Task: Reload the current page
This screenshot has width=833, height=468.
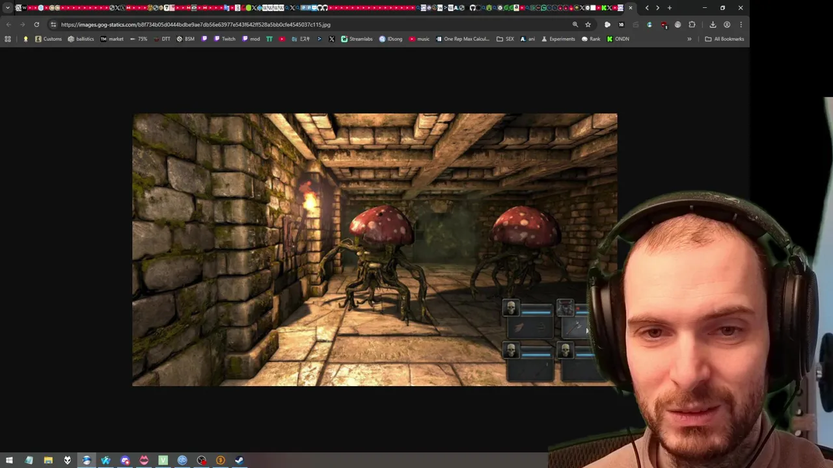Action: click(x=36, y=25)
